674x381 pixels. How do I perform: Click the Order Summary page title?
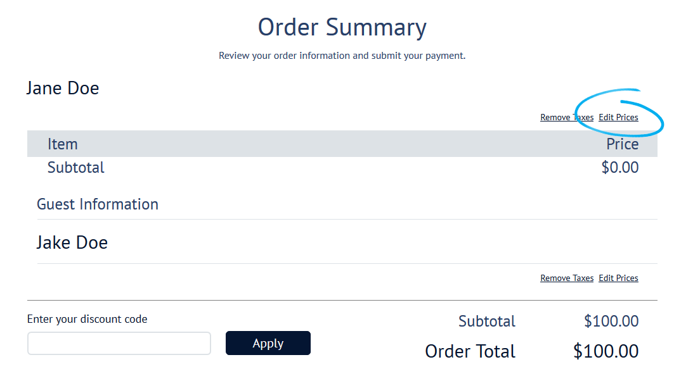341,27
